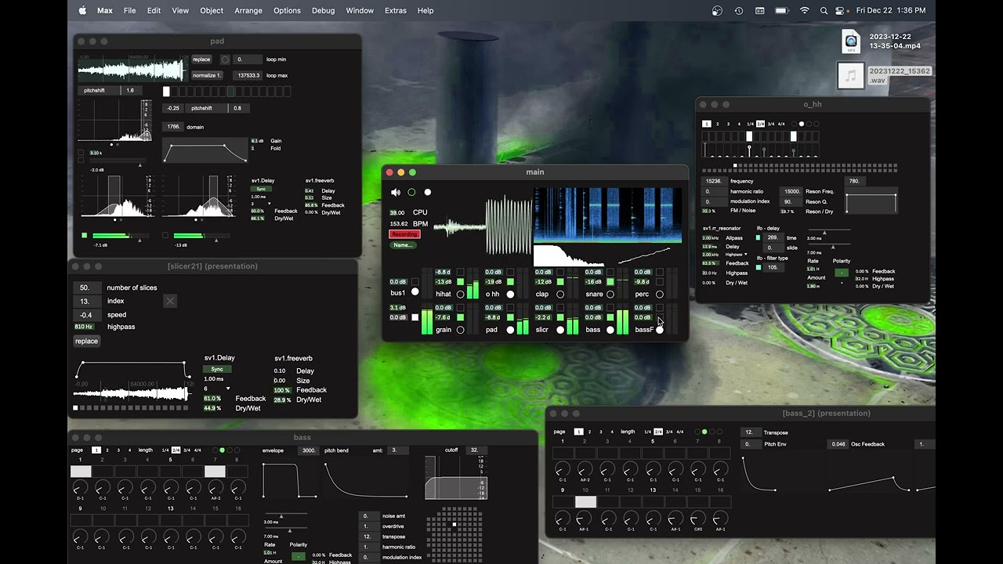Open the Highpass filter dropdown in o_hh window
The width and height of the screenshot is (1003, 564).
(x=736, y=255)
